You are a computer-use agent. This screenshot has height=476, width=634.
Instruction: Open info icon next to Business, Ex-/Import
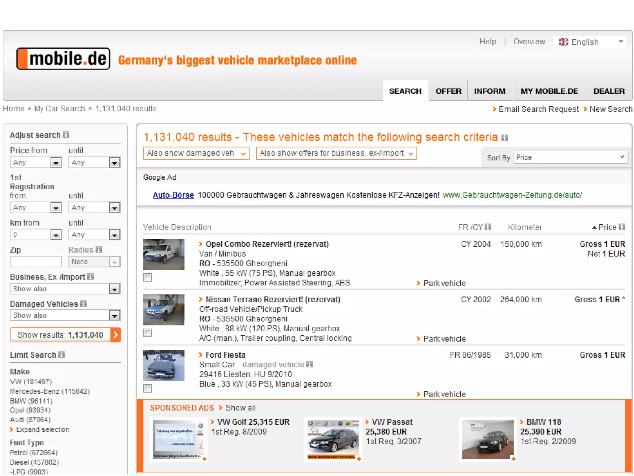(x=90, y=276)
